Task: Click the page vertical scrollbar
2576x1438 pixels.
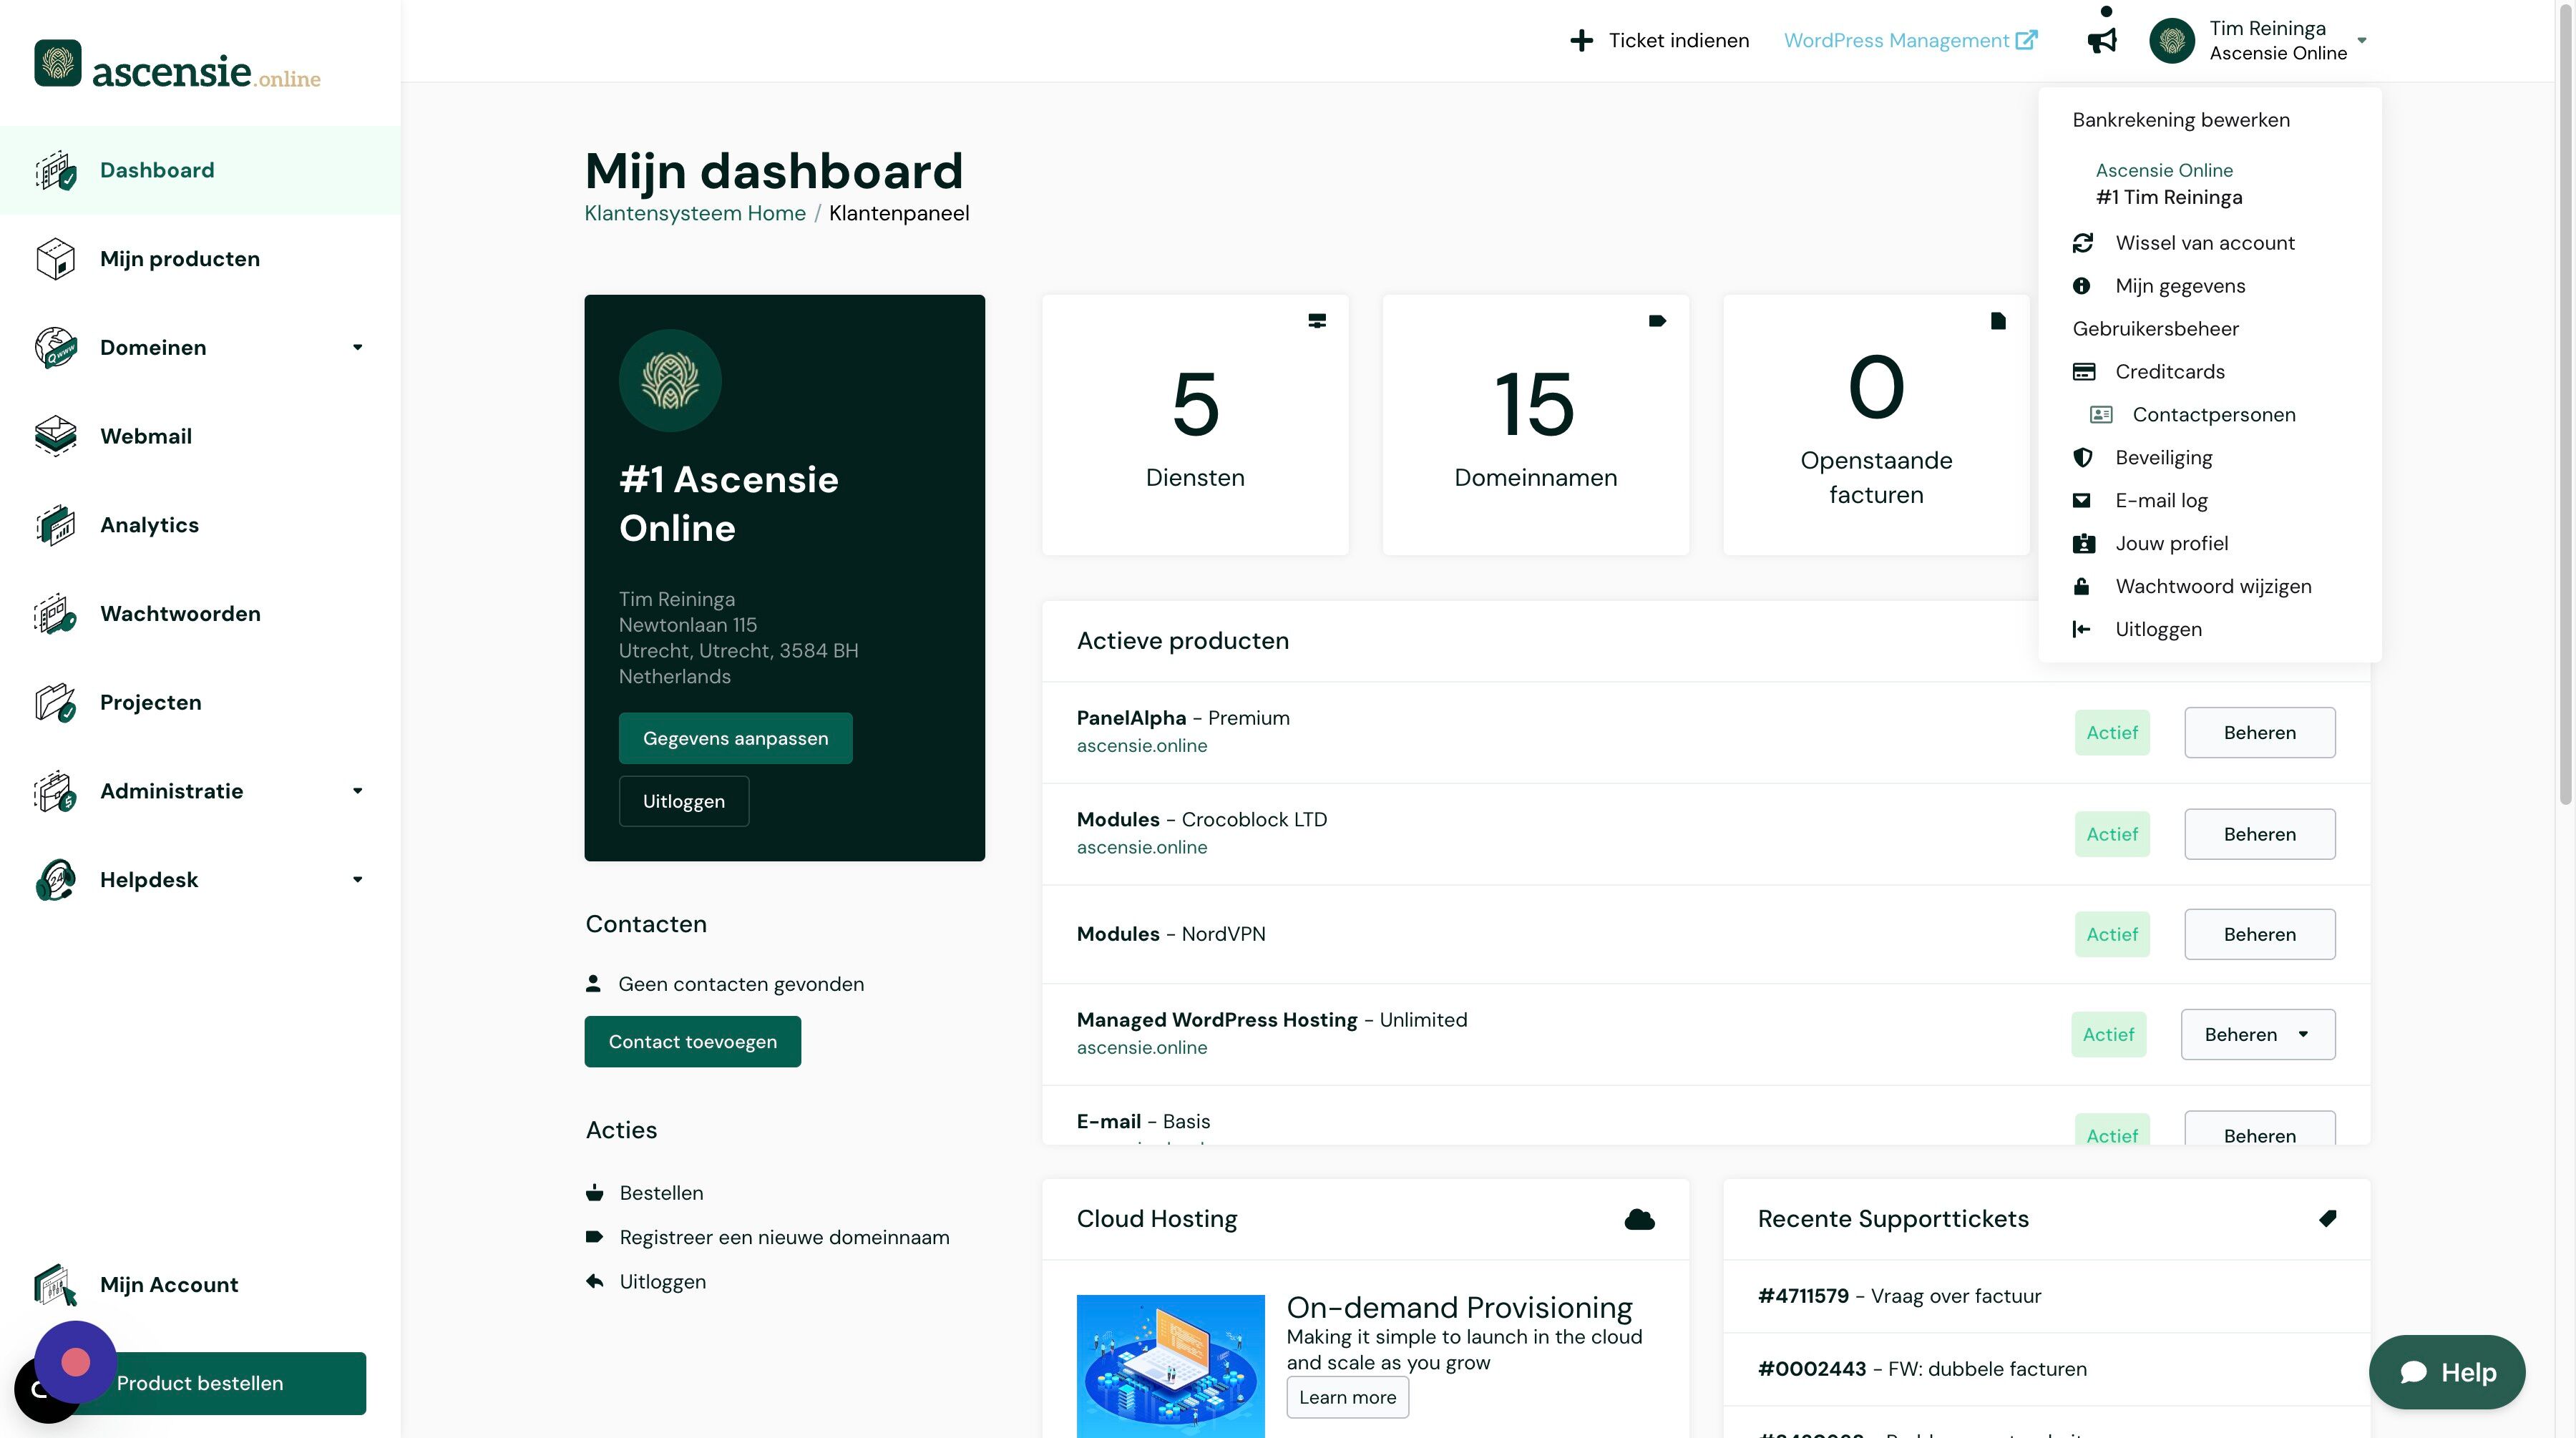Action: pos(2564,400)
